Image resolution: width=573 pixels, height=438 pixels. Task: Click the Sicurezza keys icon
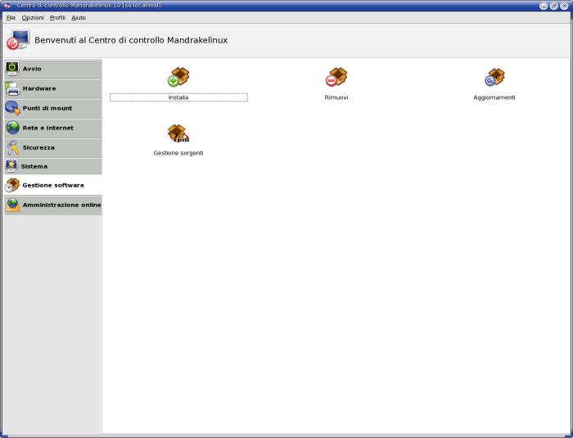[x=12, y=147]
